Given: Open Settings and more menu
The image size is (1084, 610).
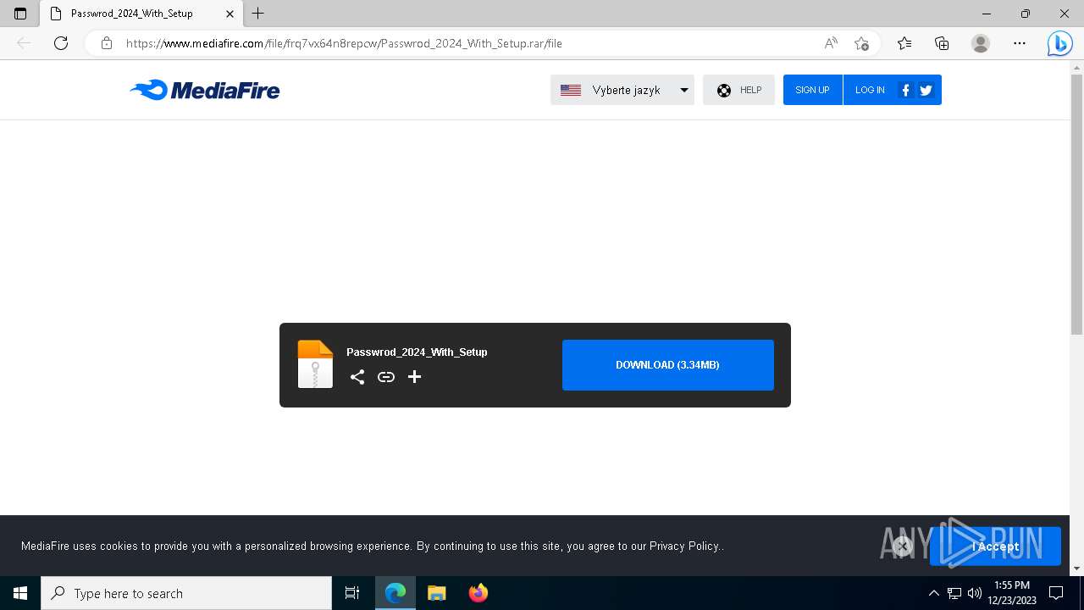Looking at the screenshot, I should click(x=1020, y=43).
